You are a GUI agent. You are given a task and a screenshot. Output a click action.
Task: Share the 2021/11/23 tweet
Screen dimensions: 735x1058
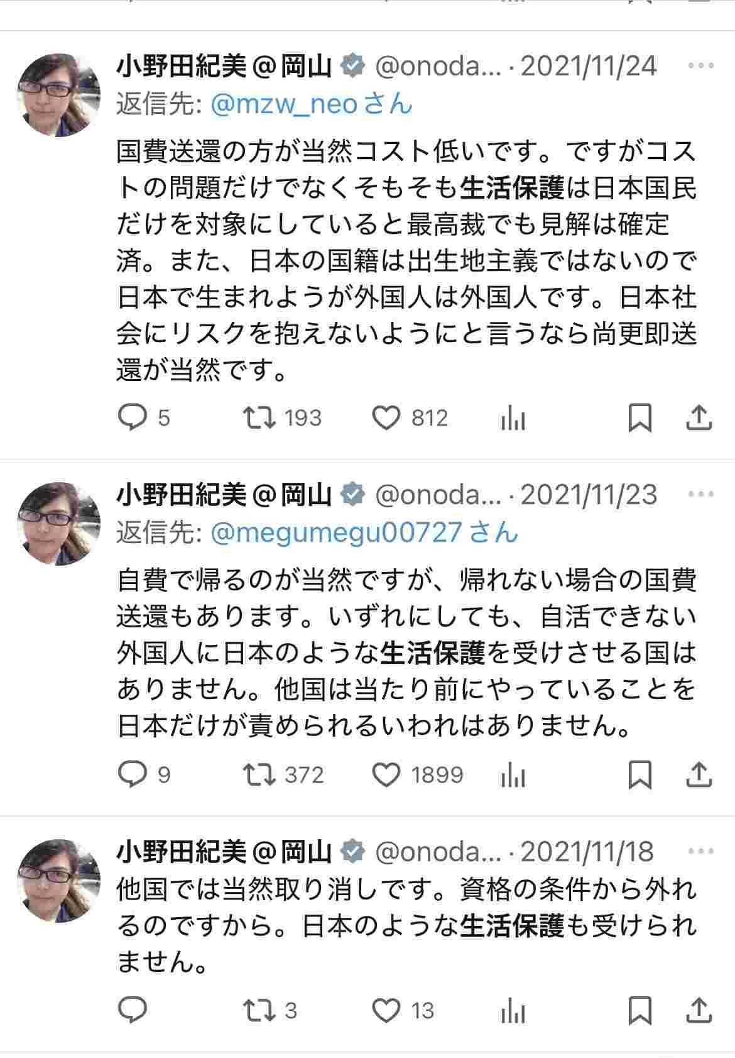698,774
